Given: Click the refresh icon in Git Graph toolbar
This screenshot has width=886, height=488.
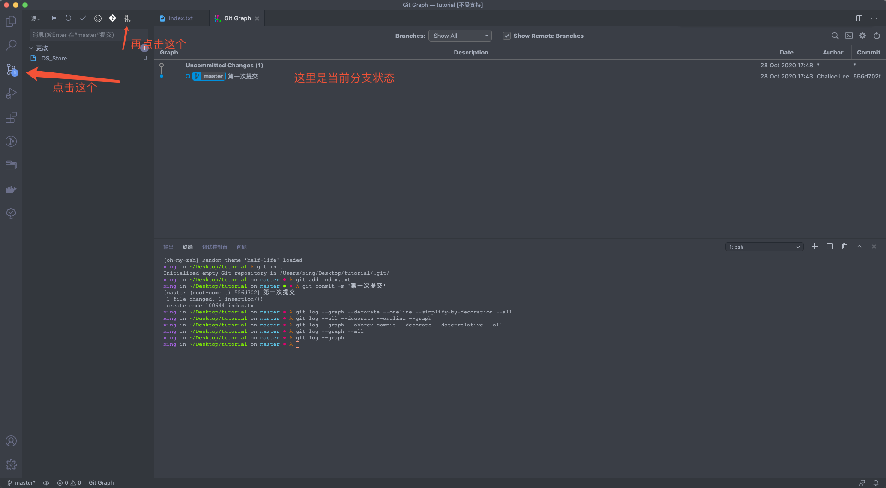Looking at the screenshot, I should [876, 36].
